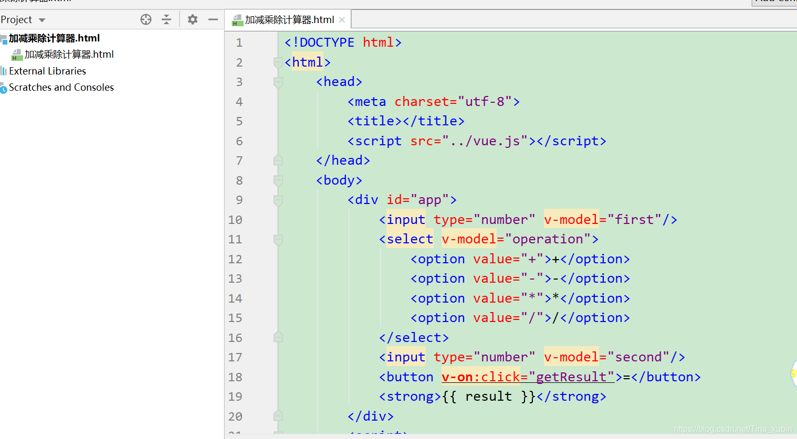The width and height of the screenshot is (797, 439).
Task: Click the option value="*" text
Action: 520,298
